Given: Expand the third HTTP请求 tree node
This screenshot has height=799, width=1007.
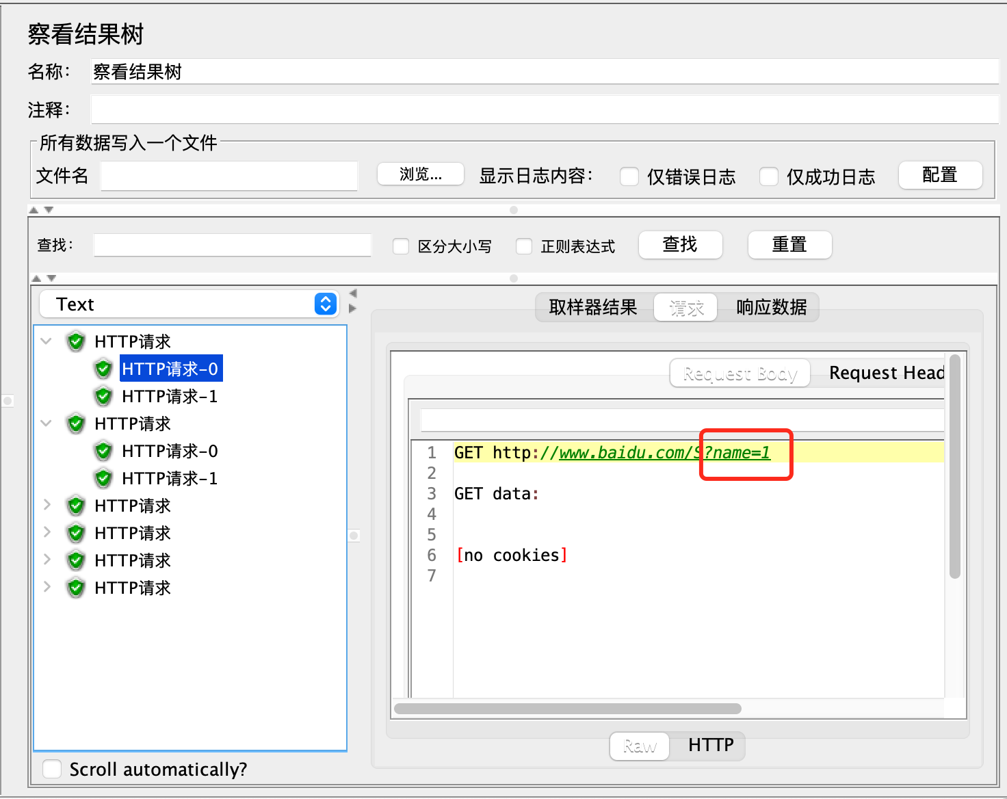Looking at the screenshot, I should (x=47, y=505).
